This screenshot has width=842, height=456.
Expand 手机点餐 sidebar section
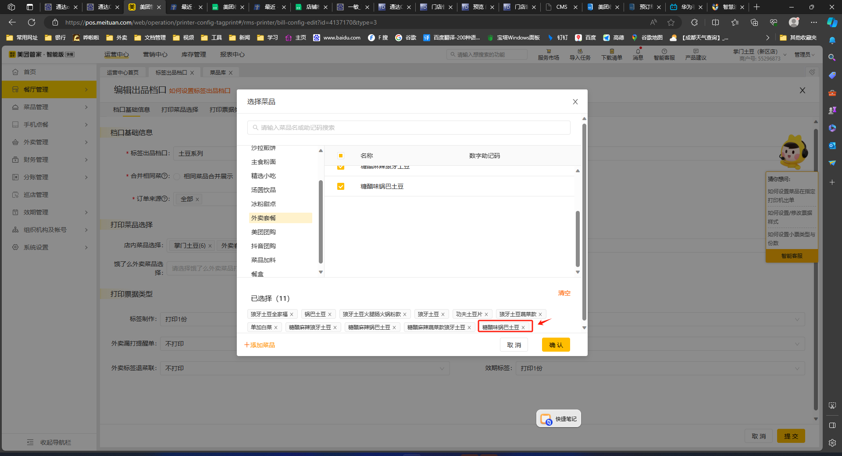pos(49,125)
